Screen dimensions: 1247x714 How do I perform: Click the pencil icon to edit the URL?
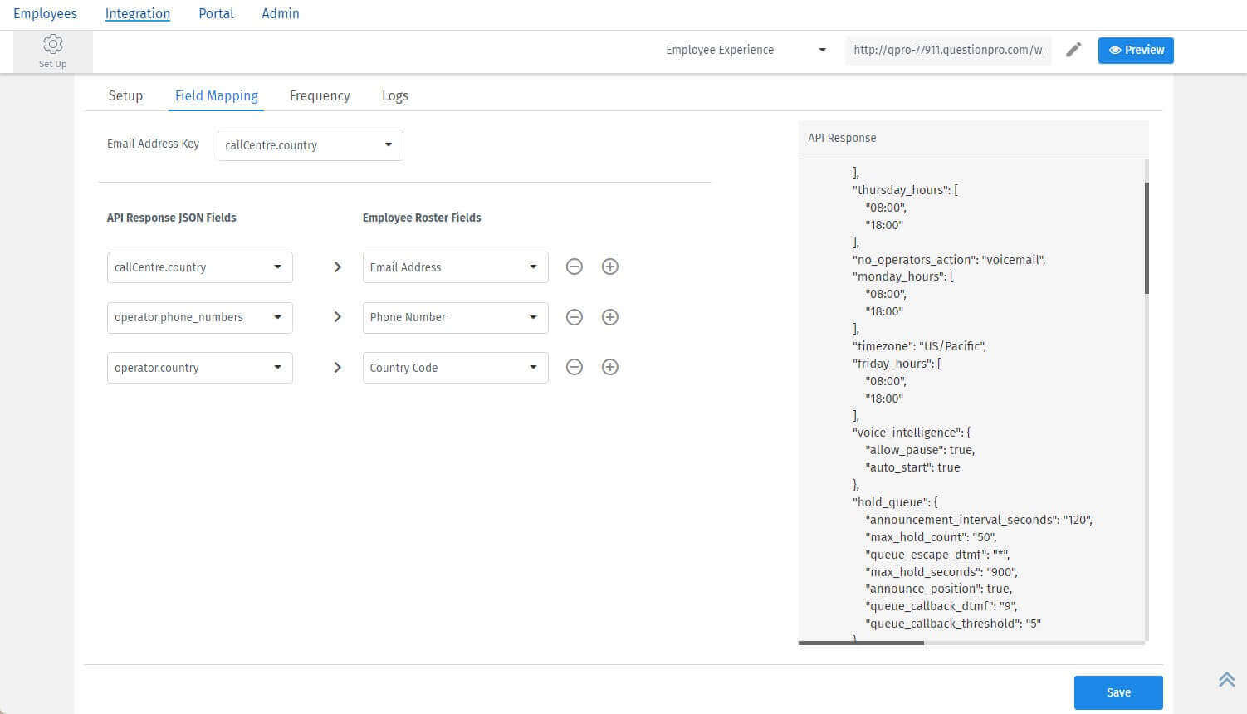pos(1073,50)
